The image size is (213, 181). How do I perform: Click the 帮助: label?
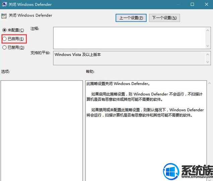point(90,71)
